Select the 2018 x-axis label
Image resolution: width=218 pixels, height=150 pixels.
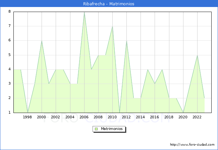(169, 117)
